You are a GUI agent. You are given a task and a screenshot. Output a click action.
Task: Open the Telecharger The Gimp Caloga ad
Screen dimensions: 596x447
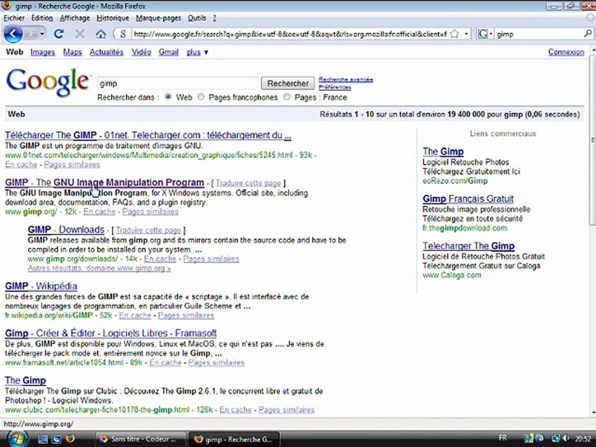tap(469, 246)
